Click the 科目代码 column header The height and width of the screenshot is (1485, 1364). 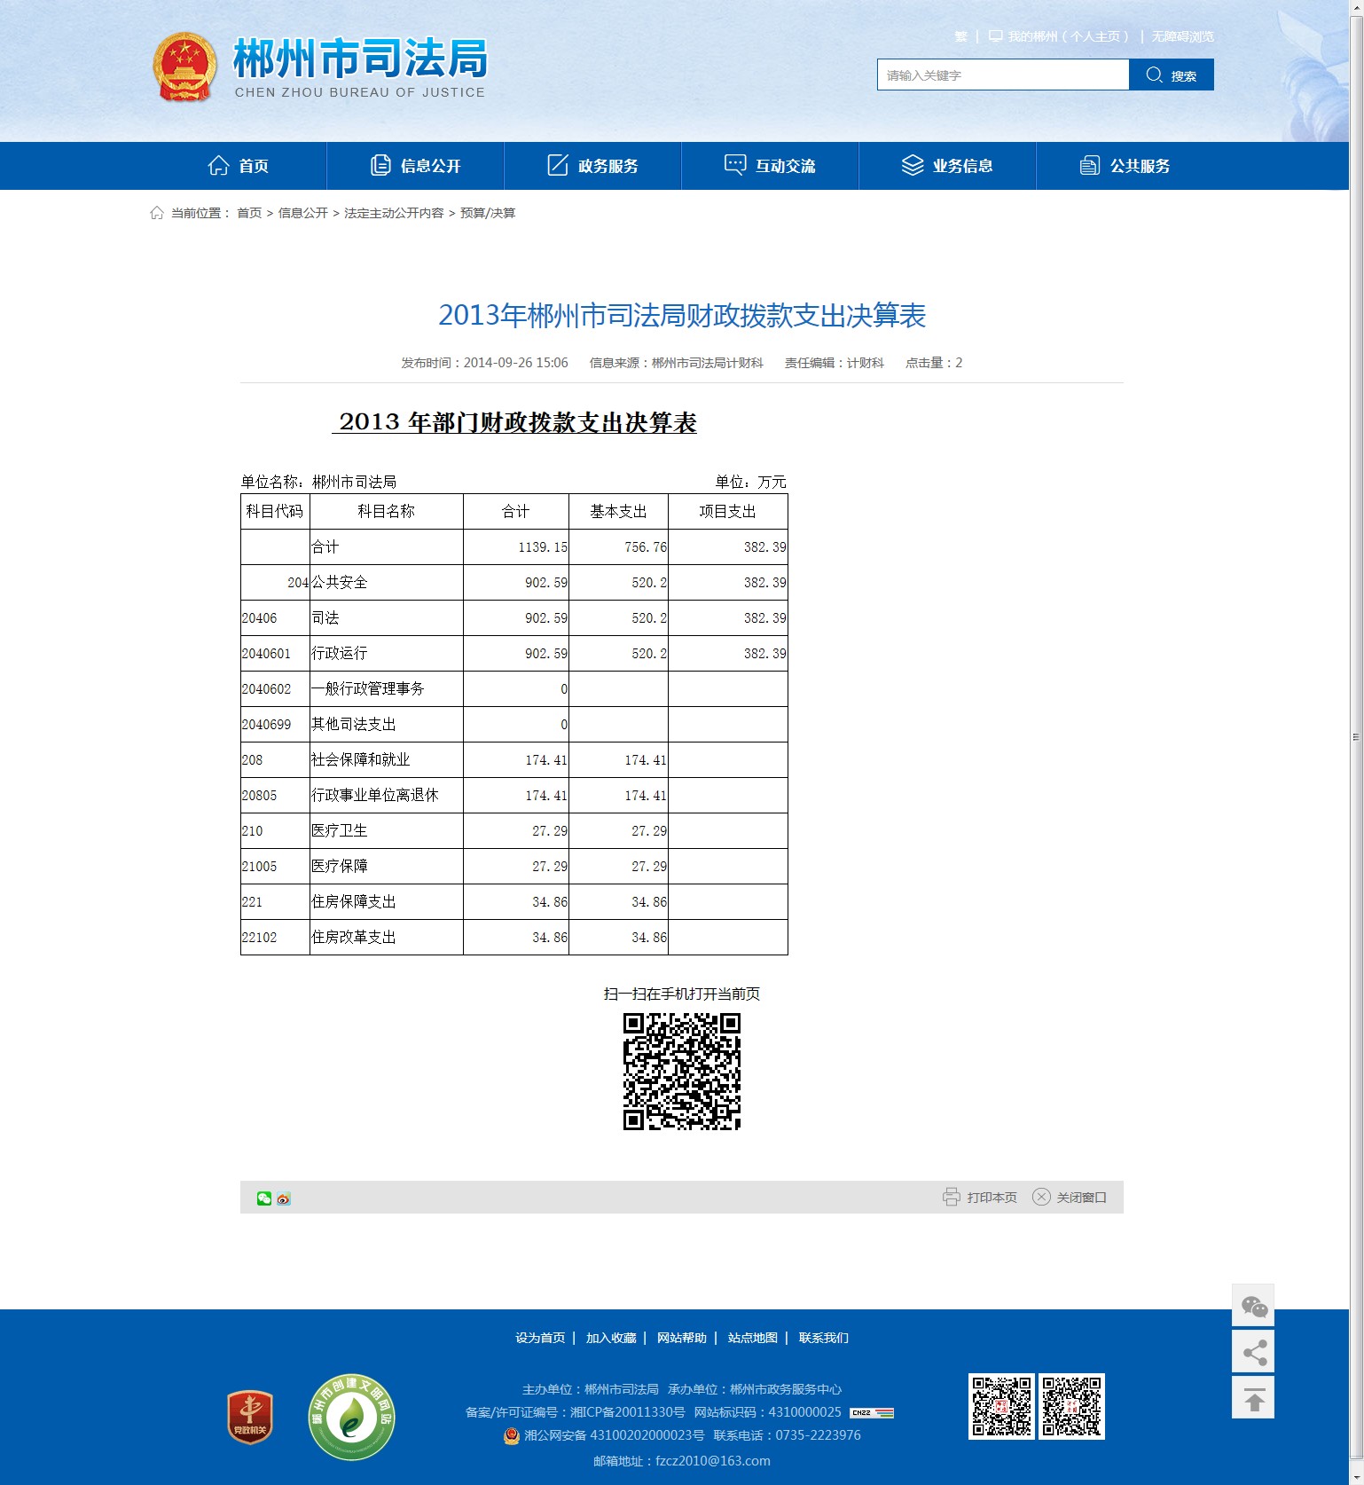pyautogui.click(x=275, y=511)
